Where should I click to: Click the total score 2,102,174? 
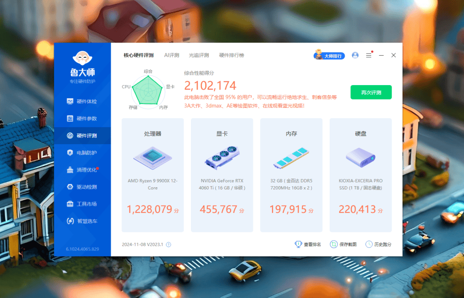tap(210, 86)
